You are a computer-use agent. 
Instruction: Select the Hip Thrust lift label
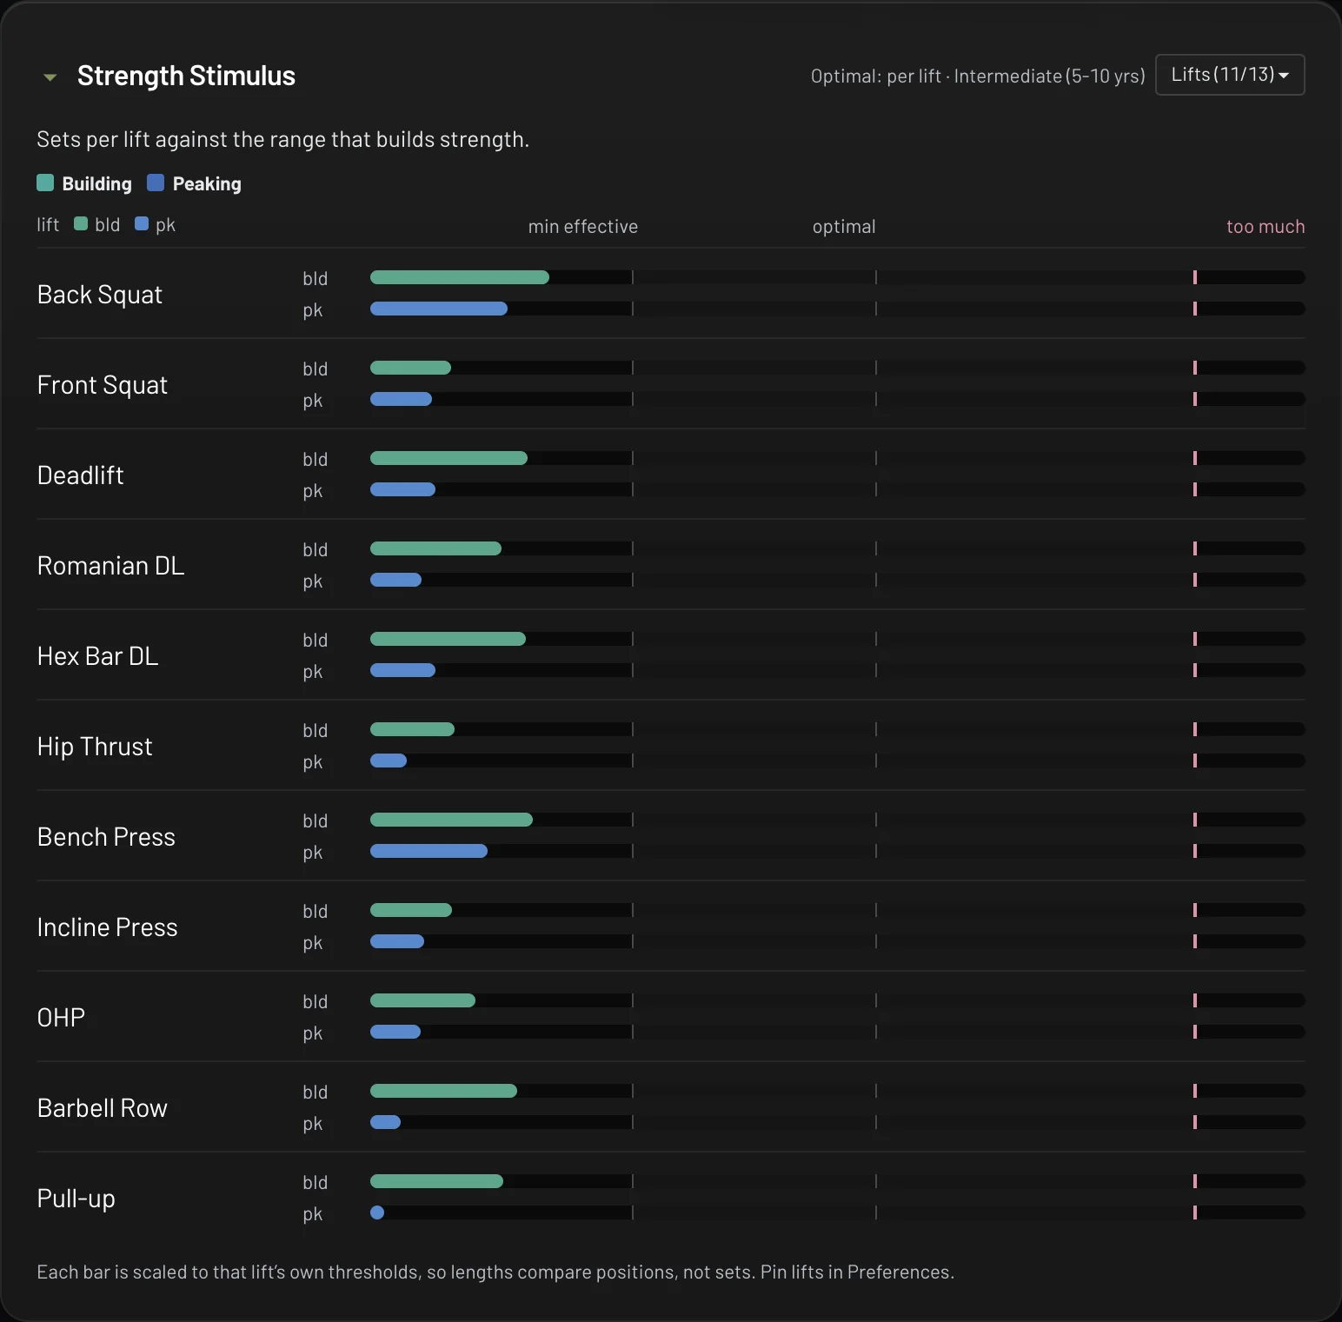point(95,747)
